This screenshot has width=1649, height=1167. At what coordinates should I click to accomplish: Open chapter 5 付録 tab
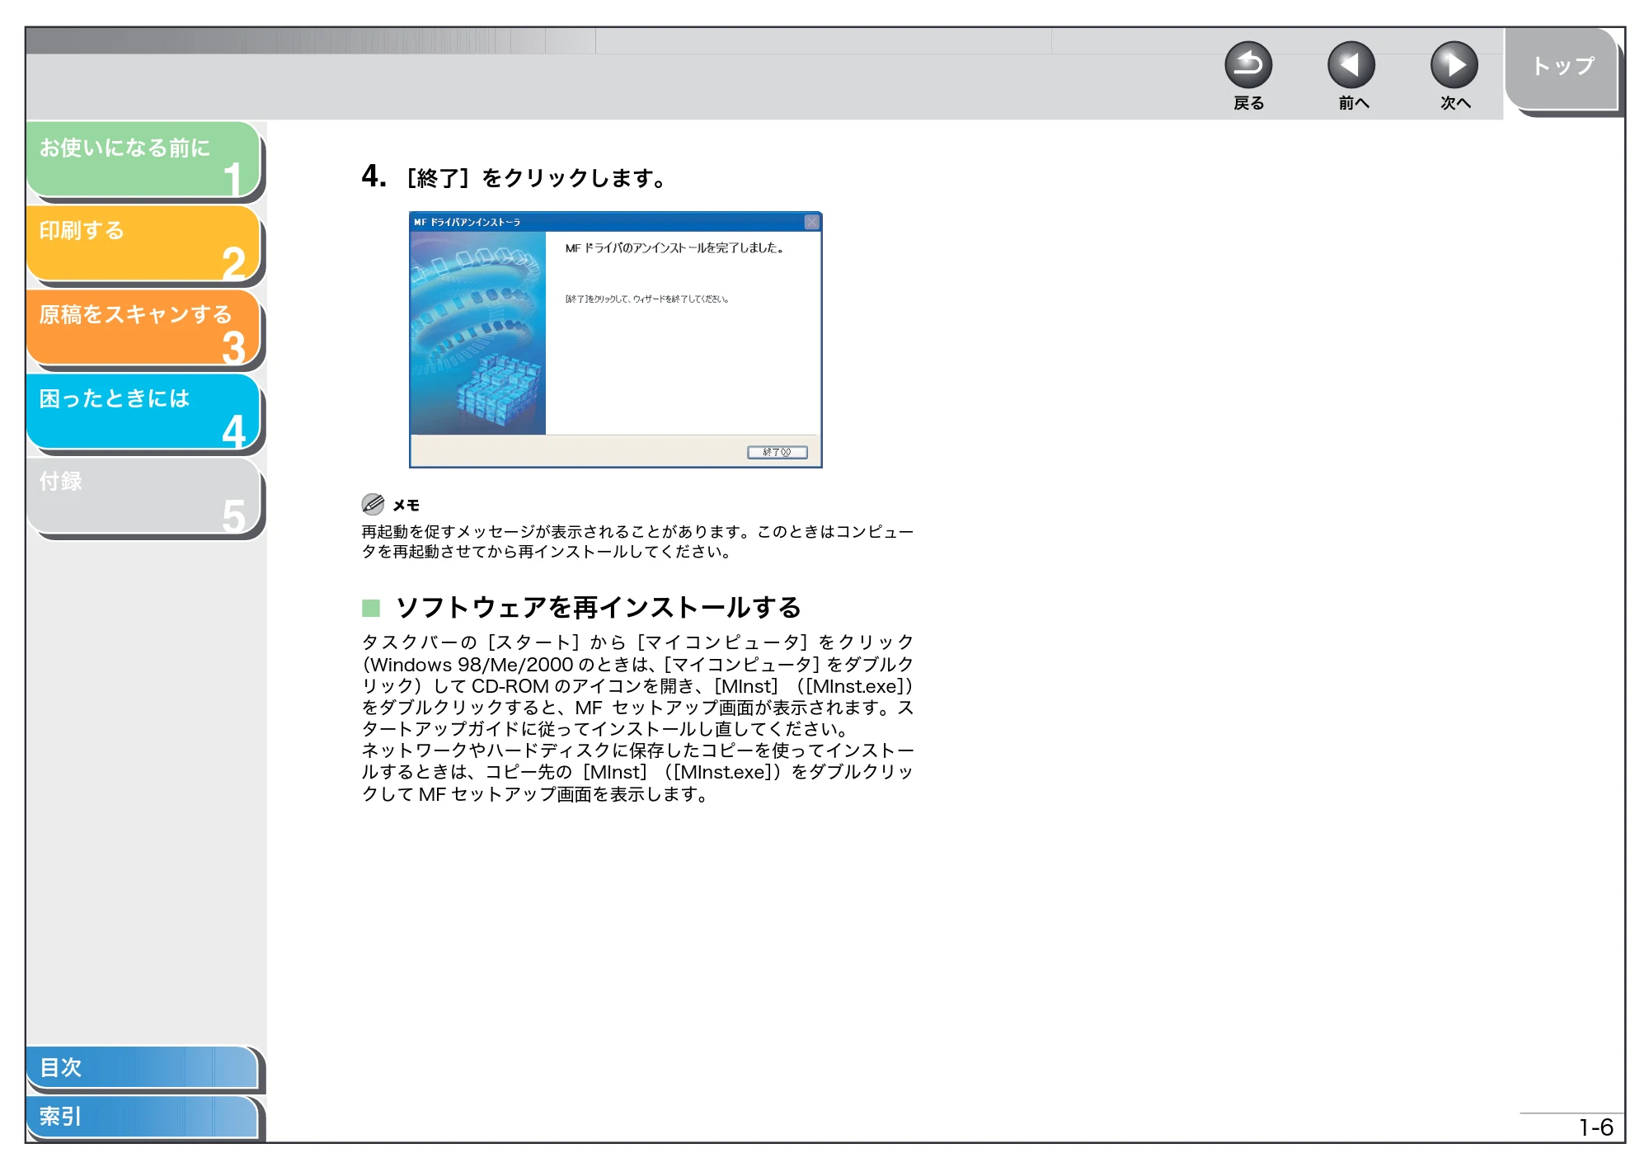pyautogui.click(x=144, y=496)
